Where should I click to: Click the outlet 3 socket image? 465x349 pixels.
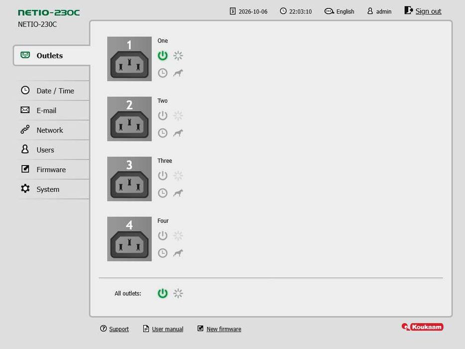click(x=129, y=179)
